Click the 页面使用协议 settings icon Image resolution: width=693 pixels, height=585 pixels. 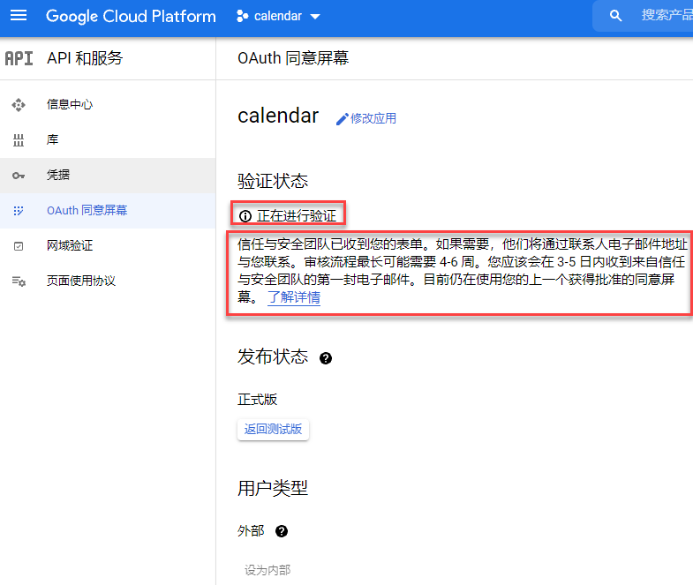[19, 281]
